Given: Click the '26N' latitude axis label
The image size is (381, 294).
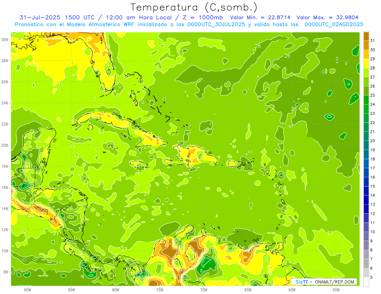Looking at the screenshot, I should (5, 82).
